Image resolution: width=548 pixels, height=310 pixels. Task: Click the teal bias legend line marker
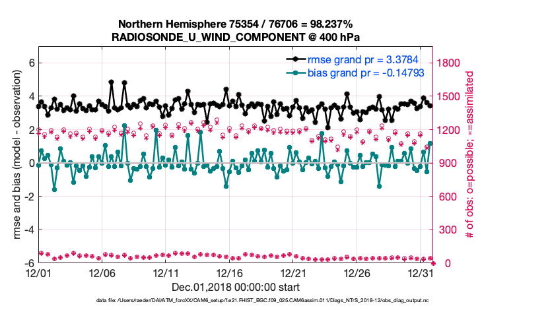tap(302, 72)
